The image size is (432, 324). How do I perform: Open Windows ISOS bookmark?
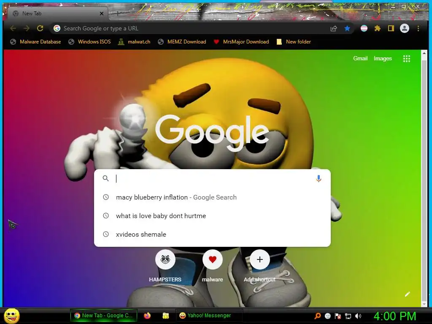pos(89,42)
